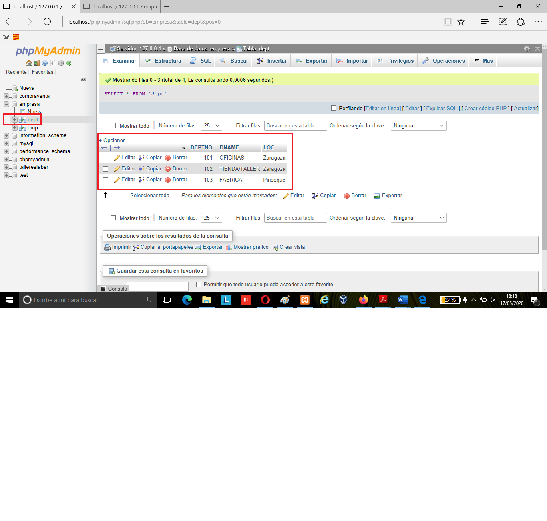Screen dimensions: 547x521
Task: Click the top Filtrar filas search field
Action: point(296,126)
